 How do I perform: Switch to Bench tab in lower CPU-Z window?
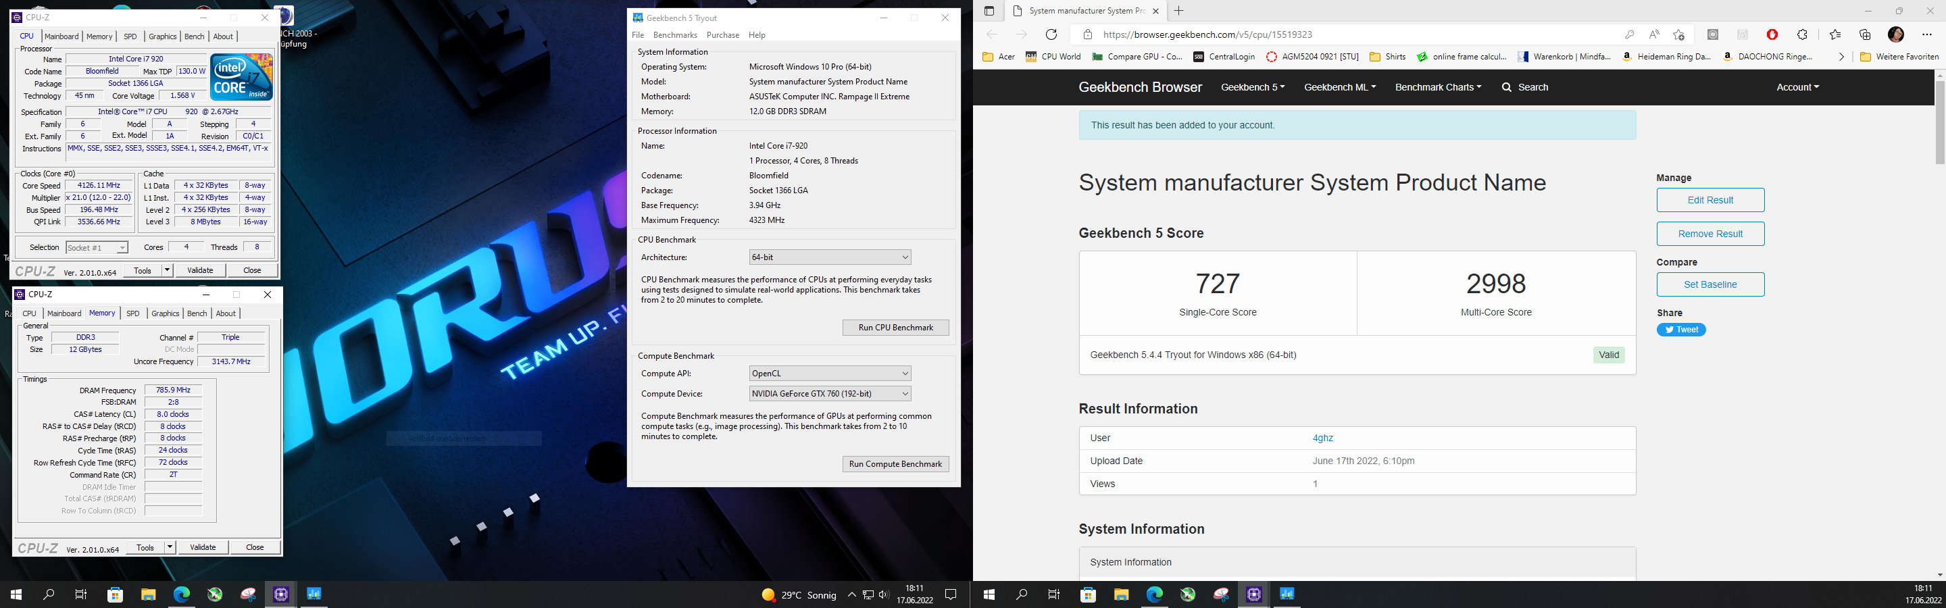point(197,313)
